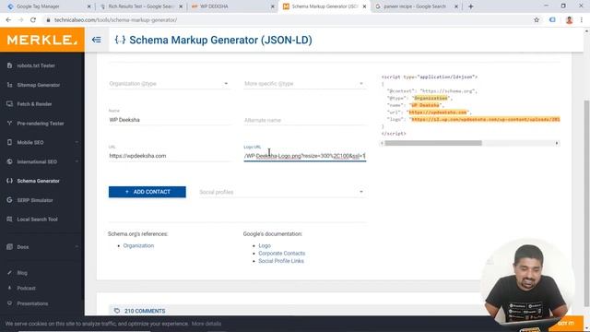The width and height of the screenshot is (590, 332).
Task: Open new browser tab plus
Action: (471, 6)
